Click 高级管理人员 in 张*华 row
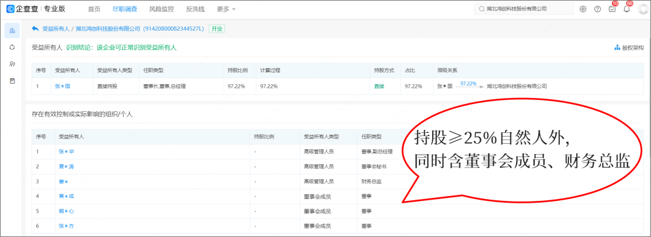The width and height of the screenshot is (651, 237). pos(319,152)
